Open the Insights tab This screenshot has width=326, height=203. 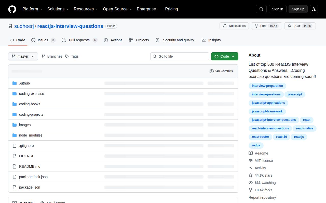[211, 40]
